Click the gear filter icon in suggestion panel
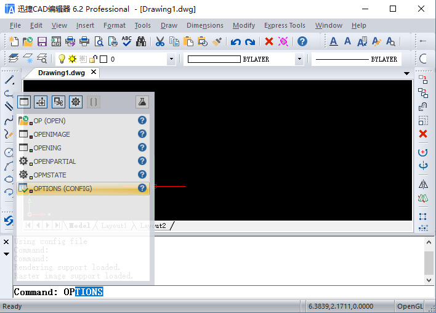This screenshot has width=436, height=313. [76, 102]
